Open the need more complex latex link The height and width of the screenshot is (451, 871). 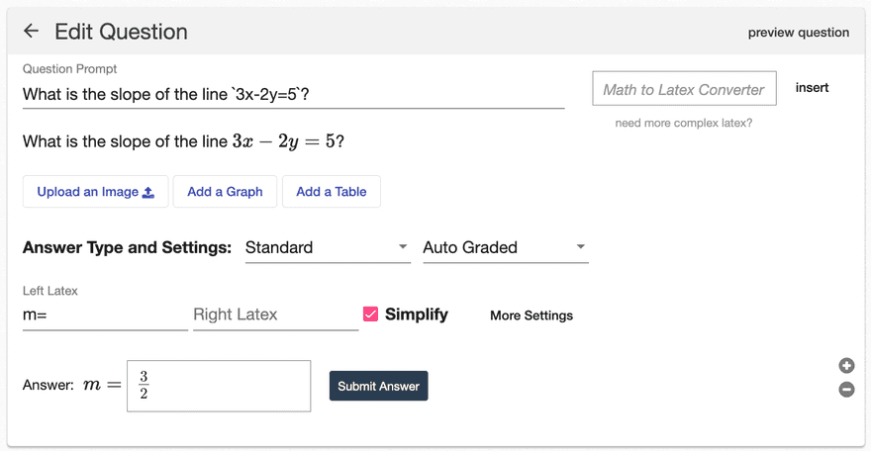[x=684, y=123]
